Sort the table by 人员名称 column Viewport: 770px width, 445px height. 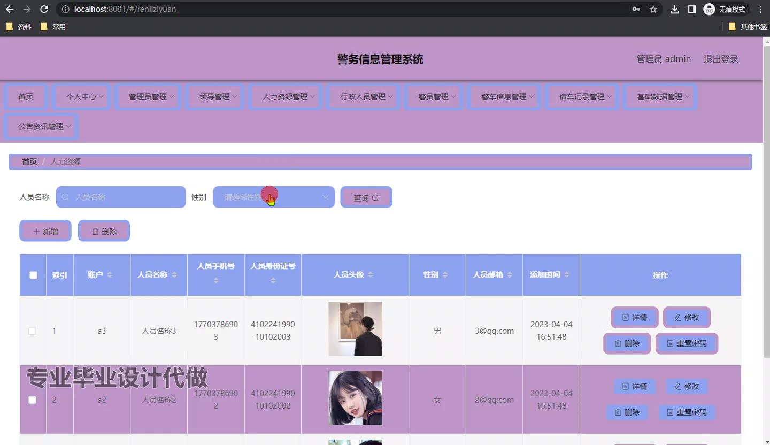pyautogui.click(x=174, y=275)
